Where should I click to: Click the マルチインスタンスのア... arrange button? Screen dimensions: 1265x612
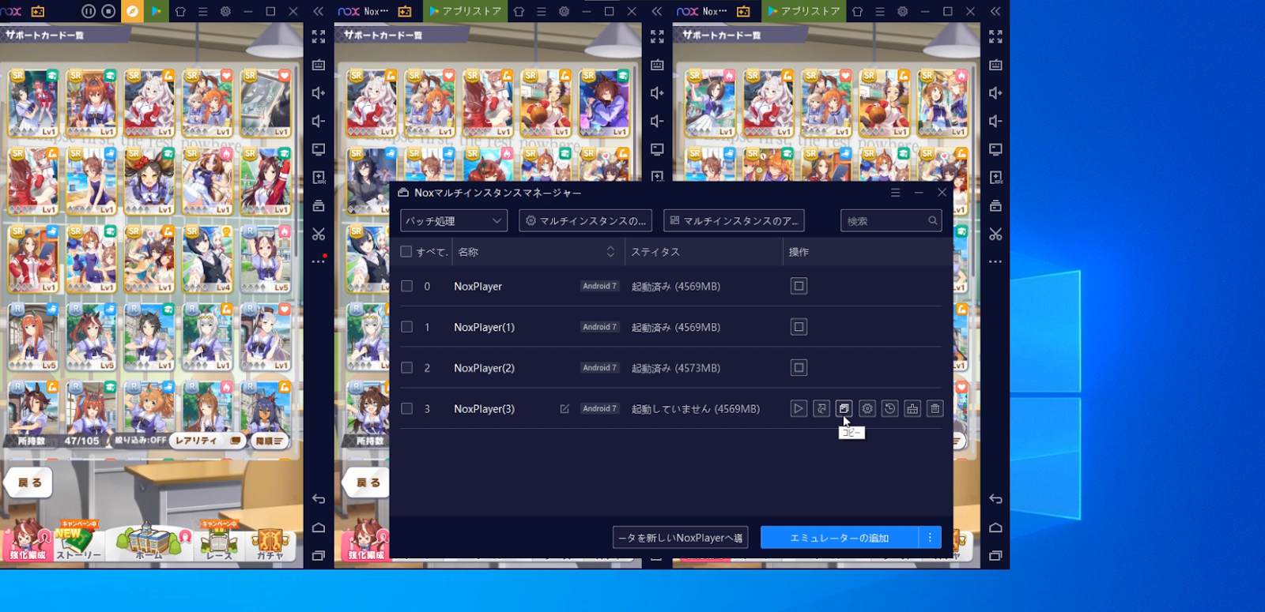[734, 221]
